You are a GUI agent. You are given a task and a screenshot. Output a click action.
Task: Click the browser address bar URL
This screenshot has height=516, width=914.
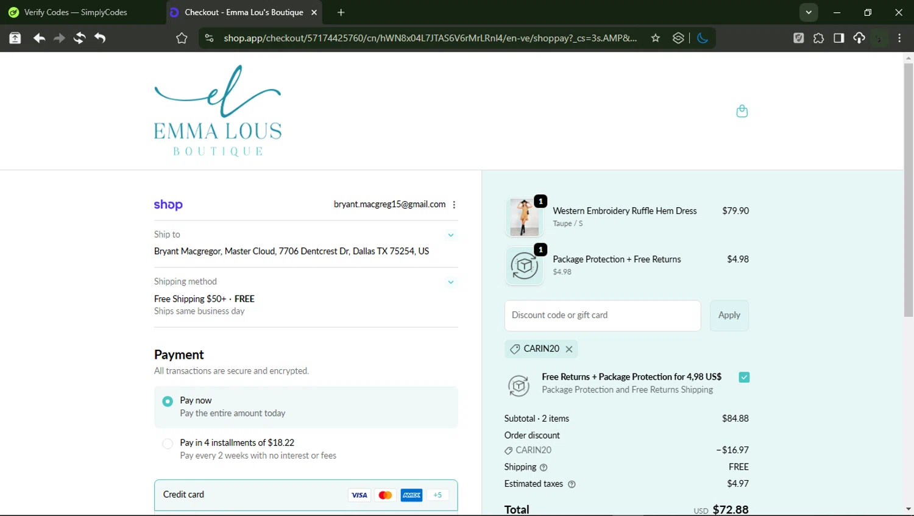(x=430, y=38)
